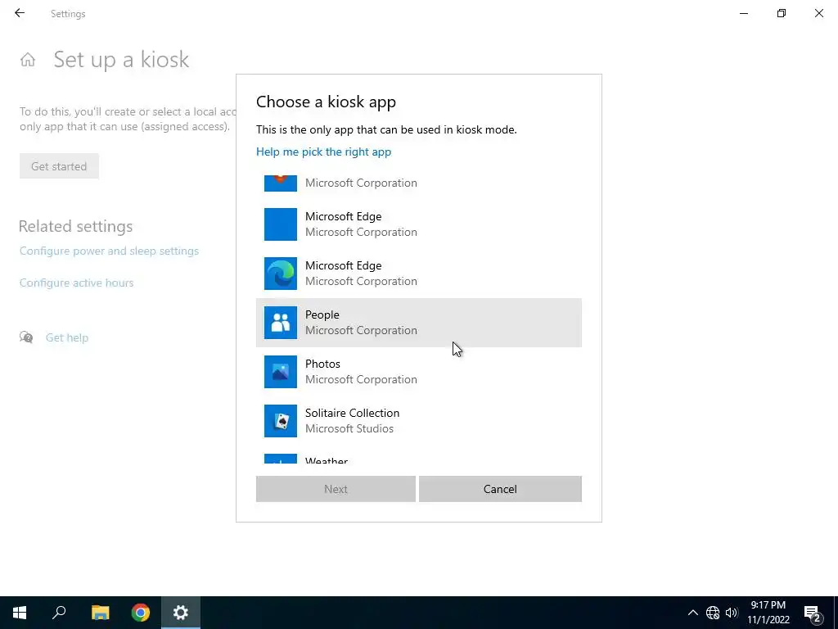This screenshot has height=629, width=838.
Task: Select the People list row text
Action: click(x=322, y=314)
